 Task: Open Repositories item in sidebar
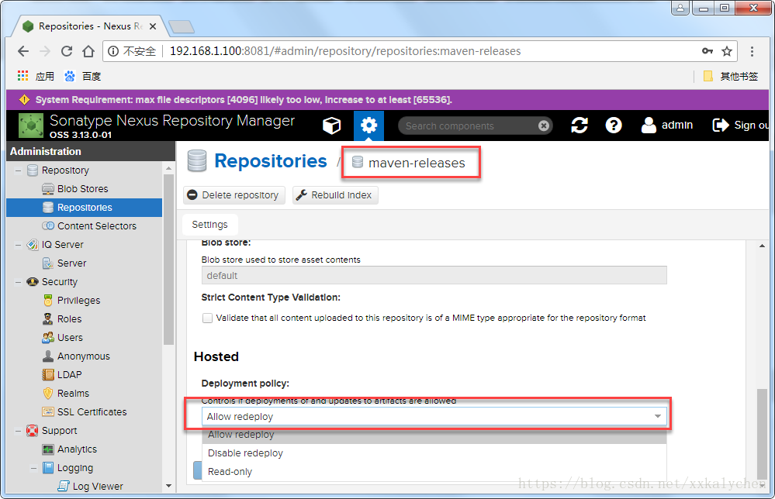84,208
